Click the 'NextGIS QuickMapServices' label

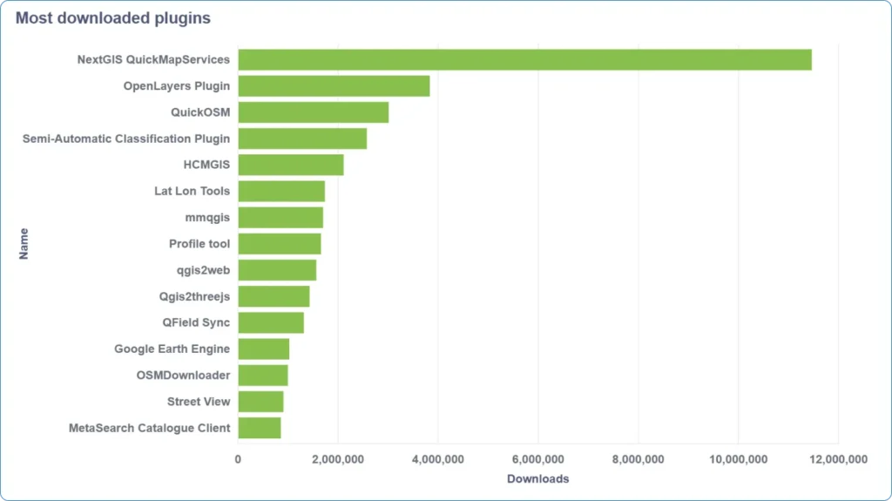click(153, 60)
